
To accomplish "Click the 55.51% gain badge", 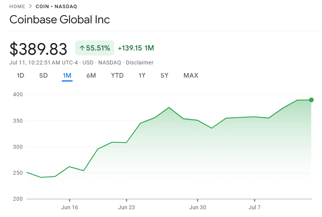I will (94, 48).
